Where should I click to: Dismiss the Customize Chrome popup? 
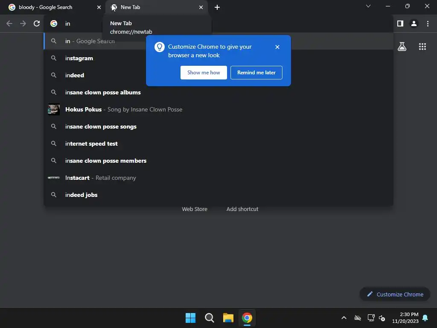(x=277, y=47)
